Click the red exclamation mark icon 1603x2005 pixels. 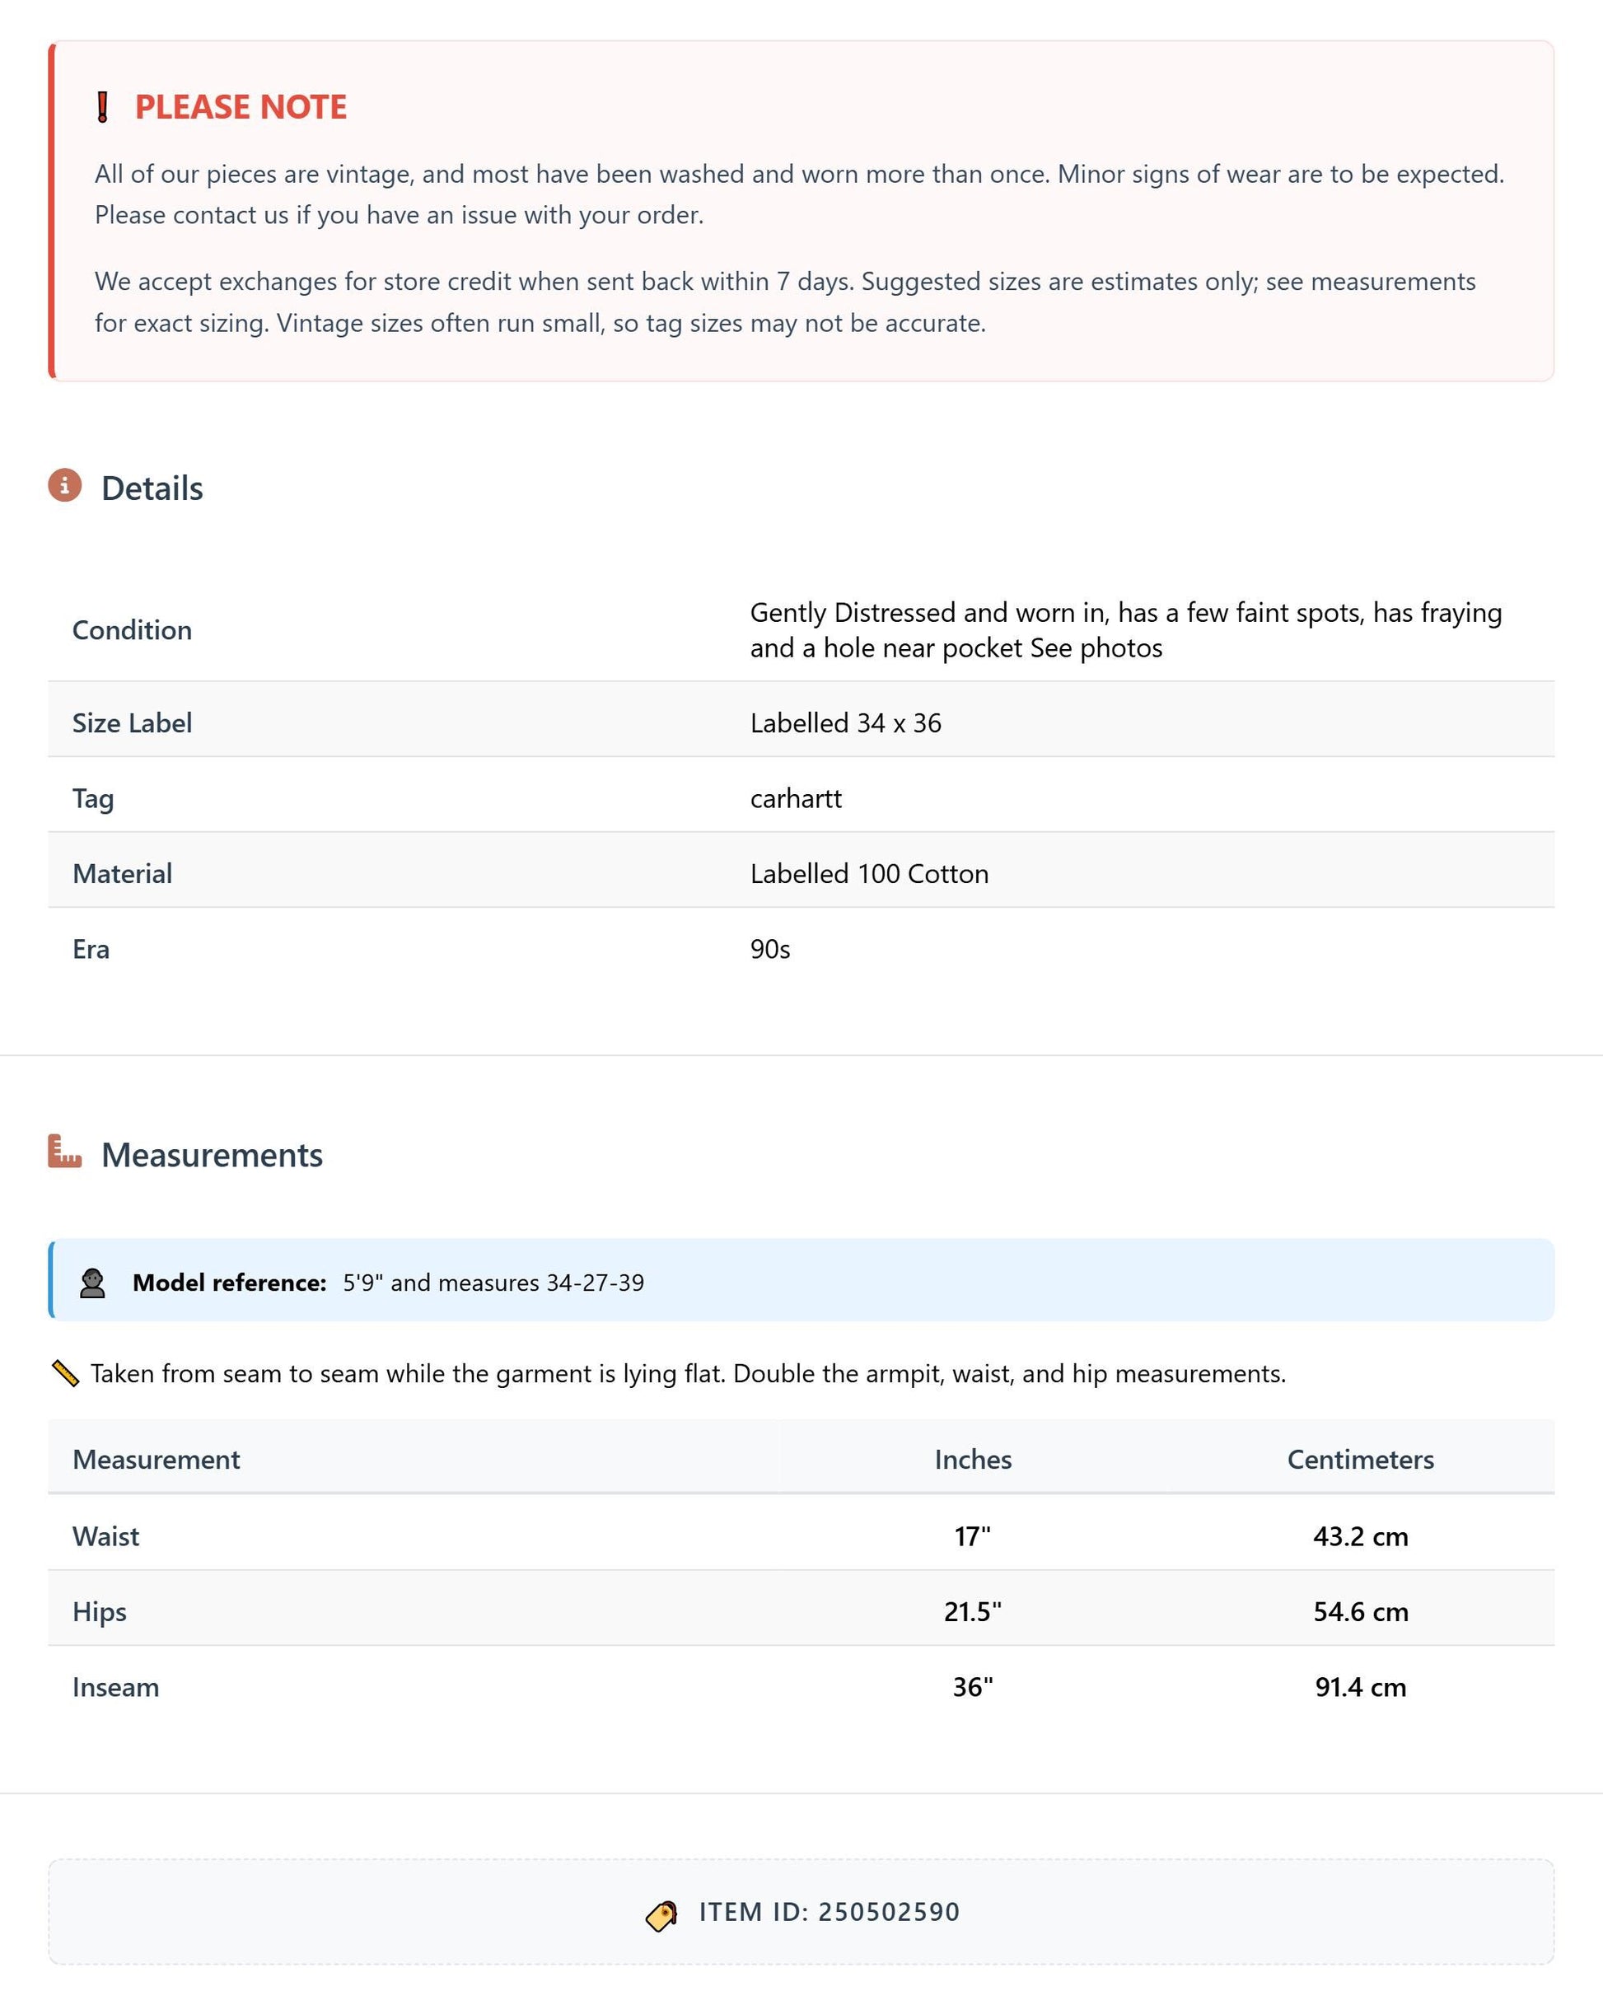[103, 107]
